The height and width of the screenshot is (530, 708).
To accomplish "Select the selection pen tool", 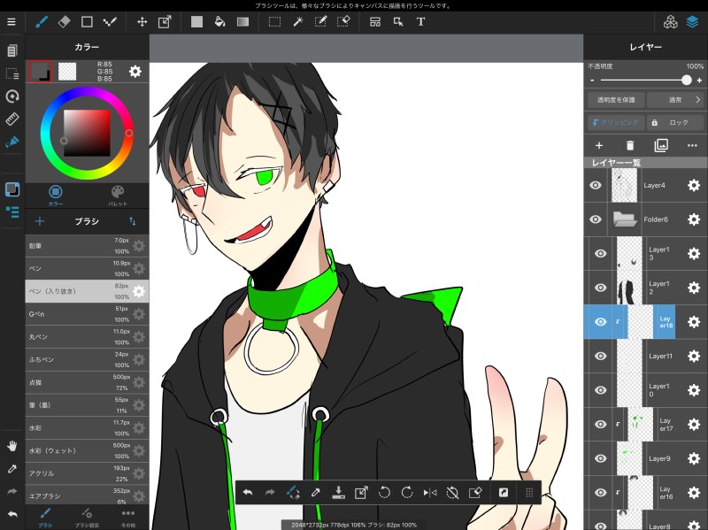I will tap(320, 21).
